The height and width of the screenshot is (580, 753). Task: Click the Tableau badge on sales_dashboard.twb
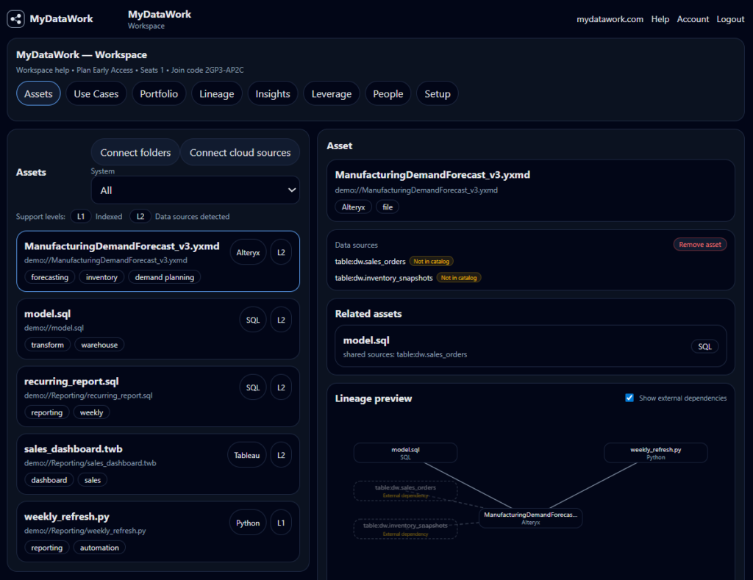[246, 454]
